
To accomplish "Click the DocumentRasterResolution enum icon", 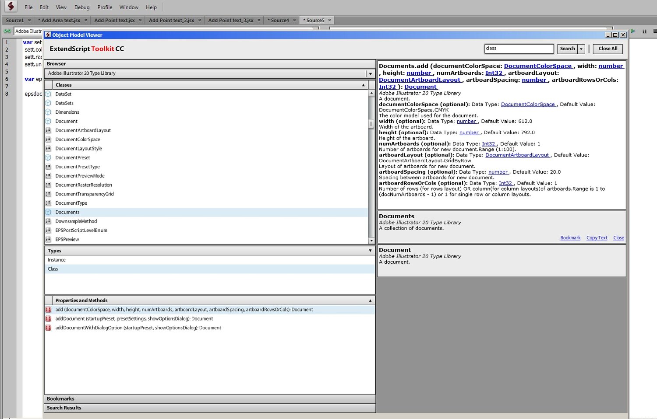I will point(48,185).
